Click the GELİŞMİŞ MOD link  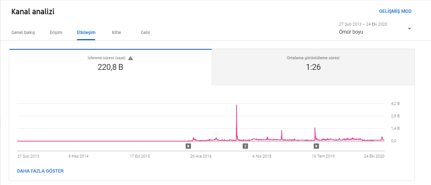(x=395, y=11)
